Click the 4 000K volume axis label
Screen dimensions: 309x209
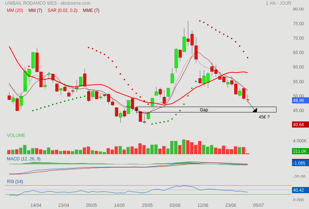tap(300, 141)
